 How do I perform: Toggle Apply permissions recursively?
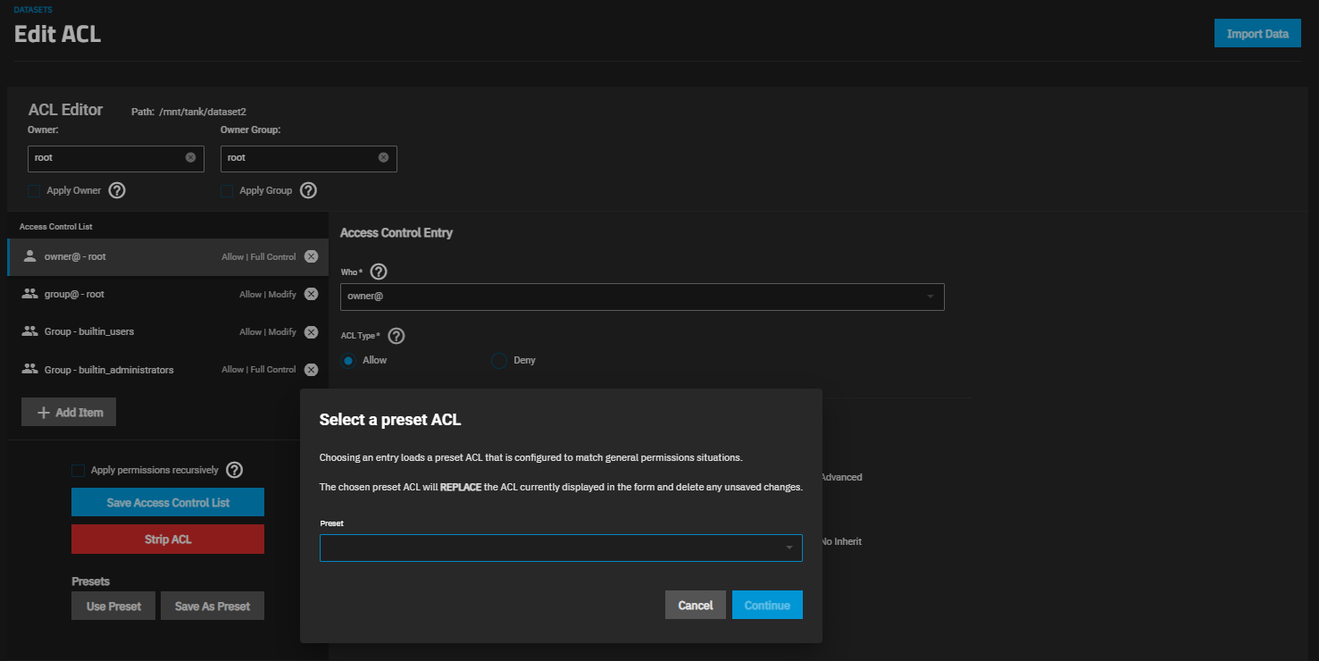[79, 470]
